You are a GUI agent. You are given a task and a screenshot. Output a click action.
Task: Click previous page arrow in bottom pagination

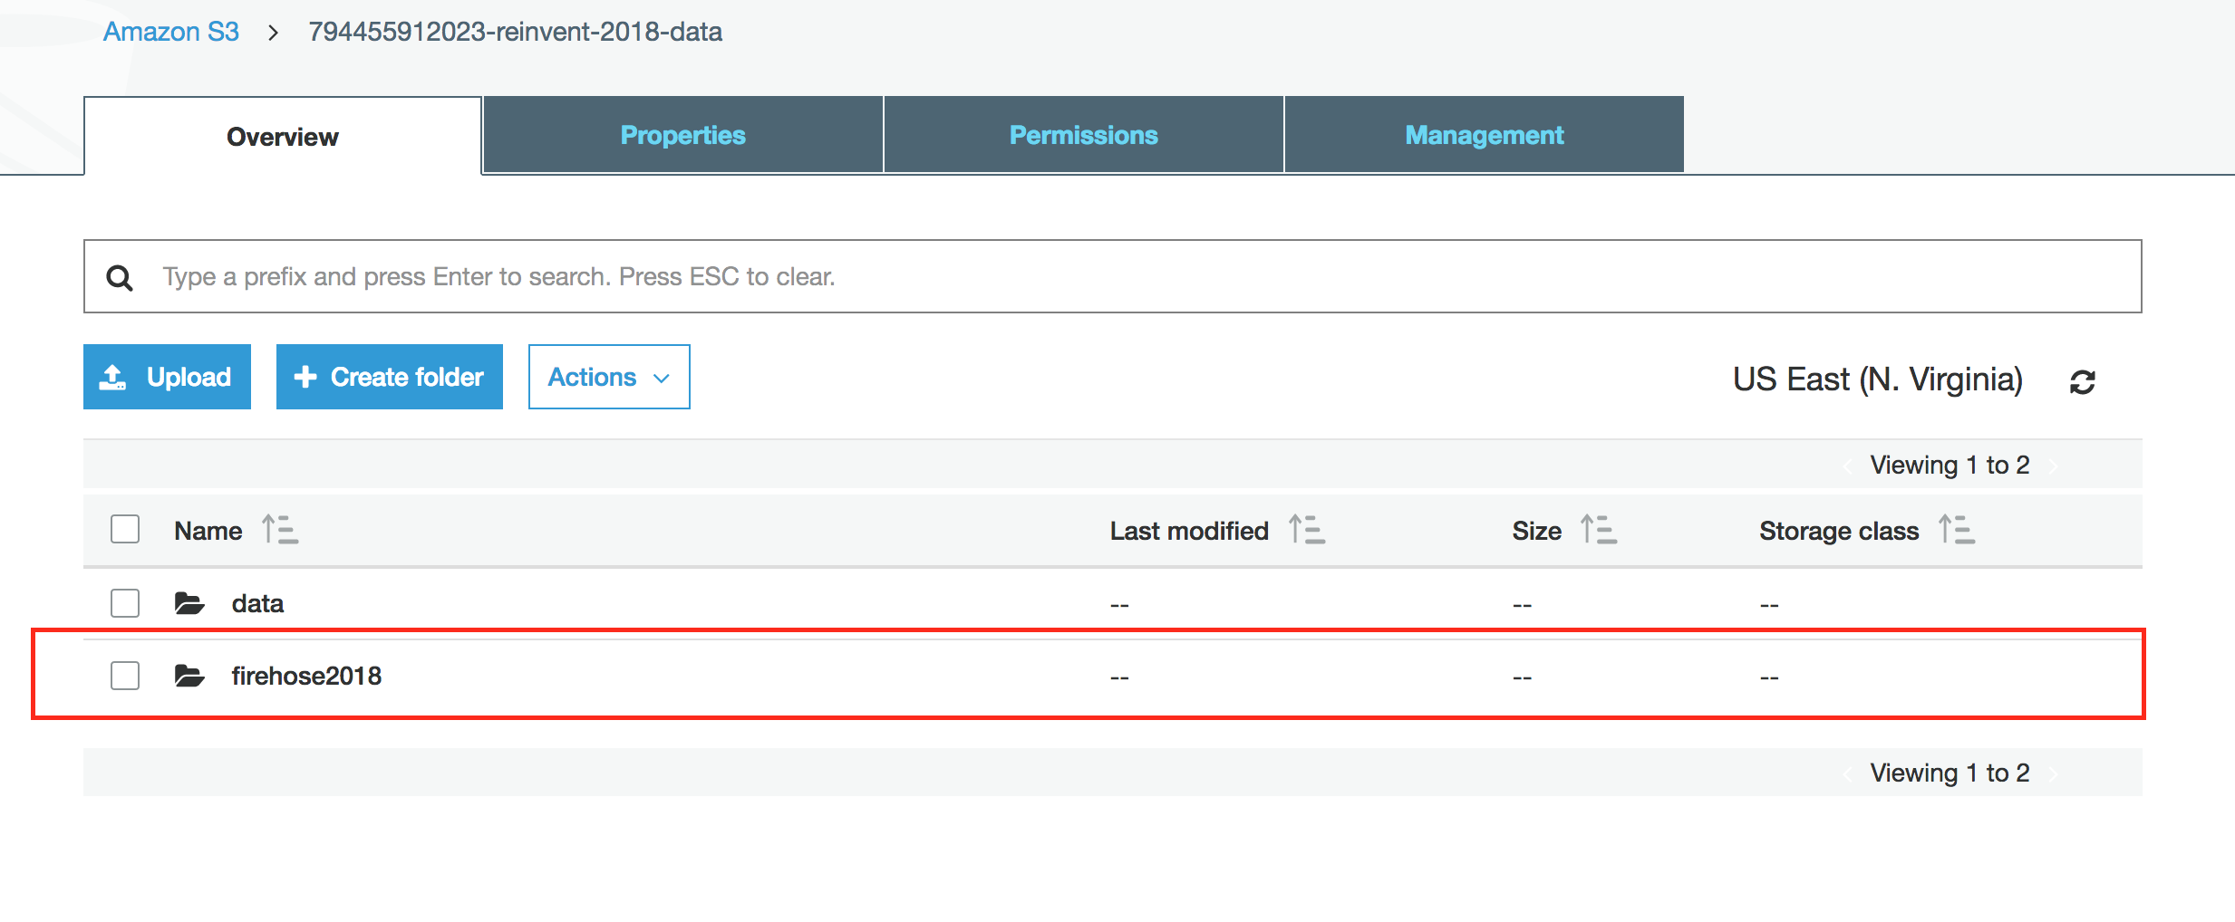click(x=1846, y=774)
